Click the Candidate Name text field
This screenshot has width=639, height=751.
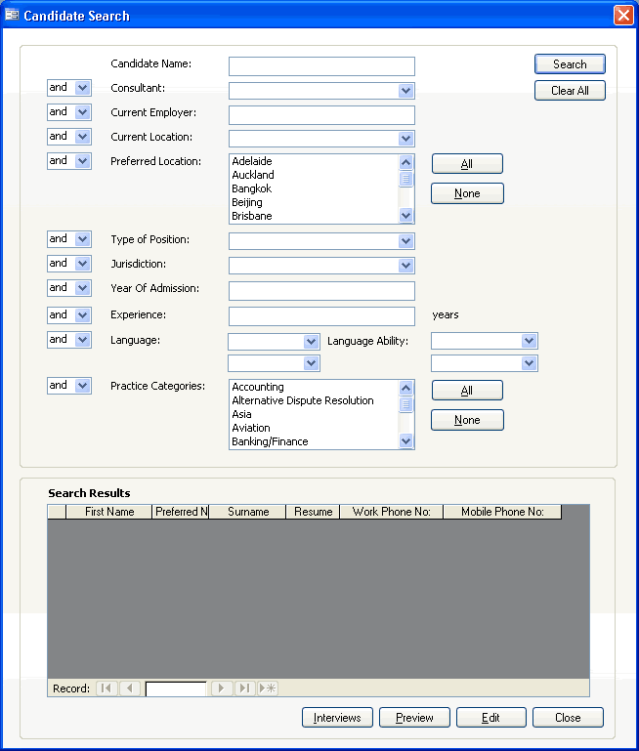pos(321,66)
